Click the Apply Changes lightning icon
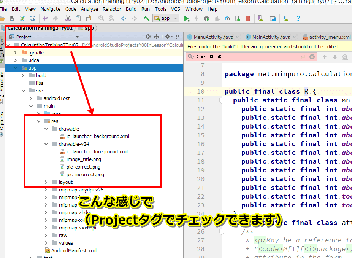Viewport: 352px width, 258px height. (x=197, y=18)
